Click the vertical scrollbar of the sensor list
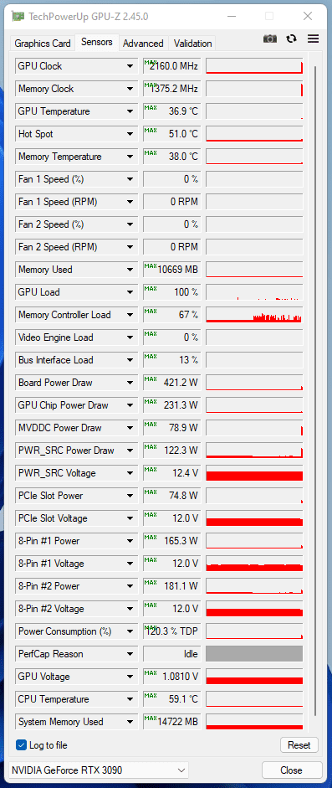 (x=315, y=391)
